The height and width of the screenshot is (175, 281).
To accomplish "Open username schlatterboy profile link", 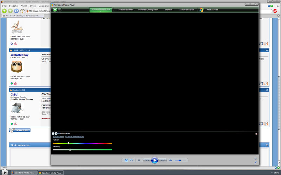I will 19,55.
